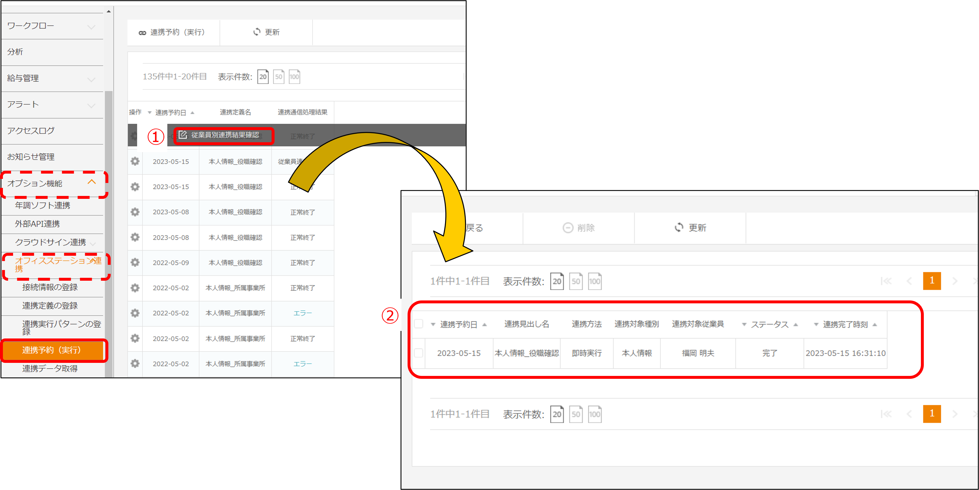979x490 pixels.
Task: Click gear icon for first 2023-05-15 row
Action: (135, 161)
